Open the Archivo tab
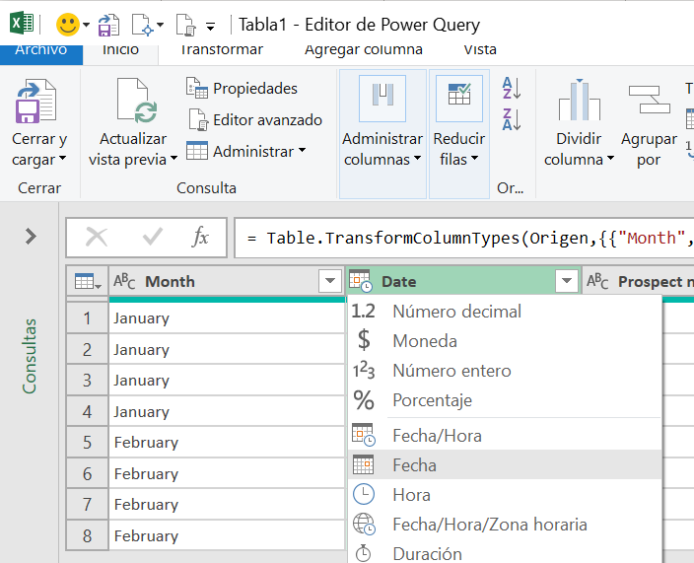This screenshot has height=563, width=694. click(41, 54)
